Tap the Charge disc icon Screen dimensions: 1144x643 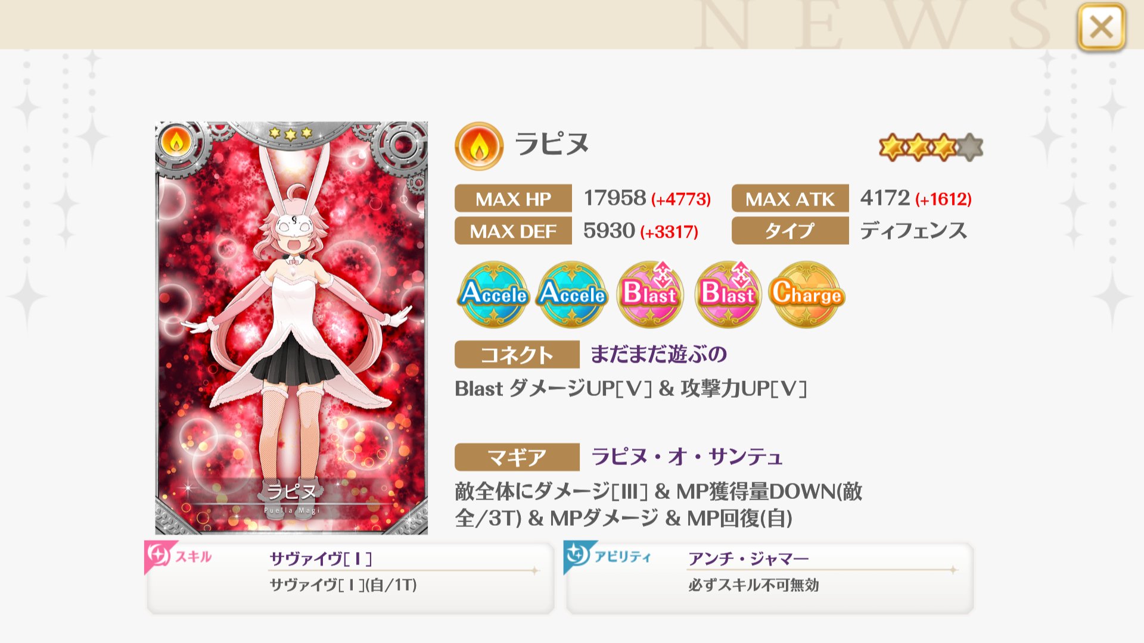[x=806, y=294]
